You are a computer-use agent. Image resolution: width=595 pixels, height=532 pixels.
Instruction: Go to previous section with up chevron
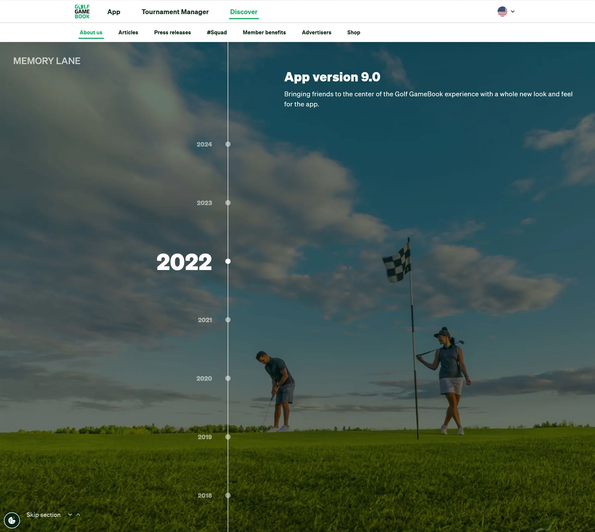click(78, 515)
